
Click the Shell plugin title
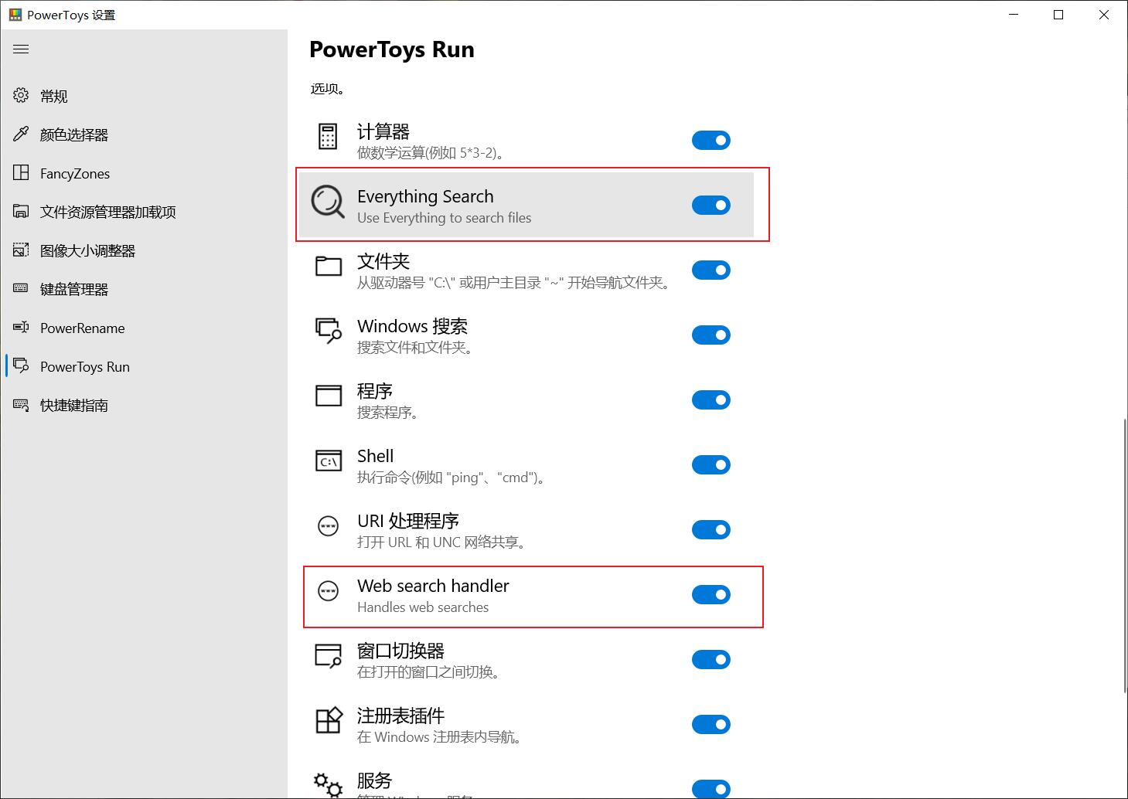click(x=375, y=456)
